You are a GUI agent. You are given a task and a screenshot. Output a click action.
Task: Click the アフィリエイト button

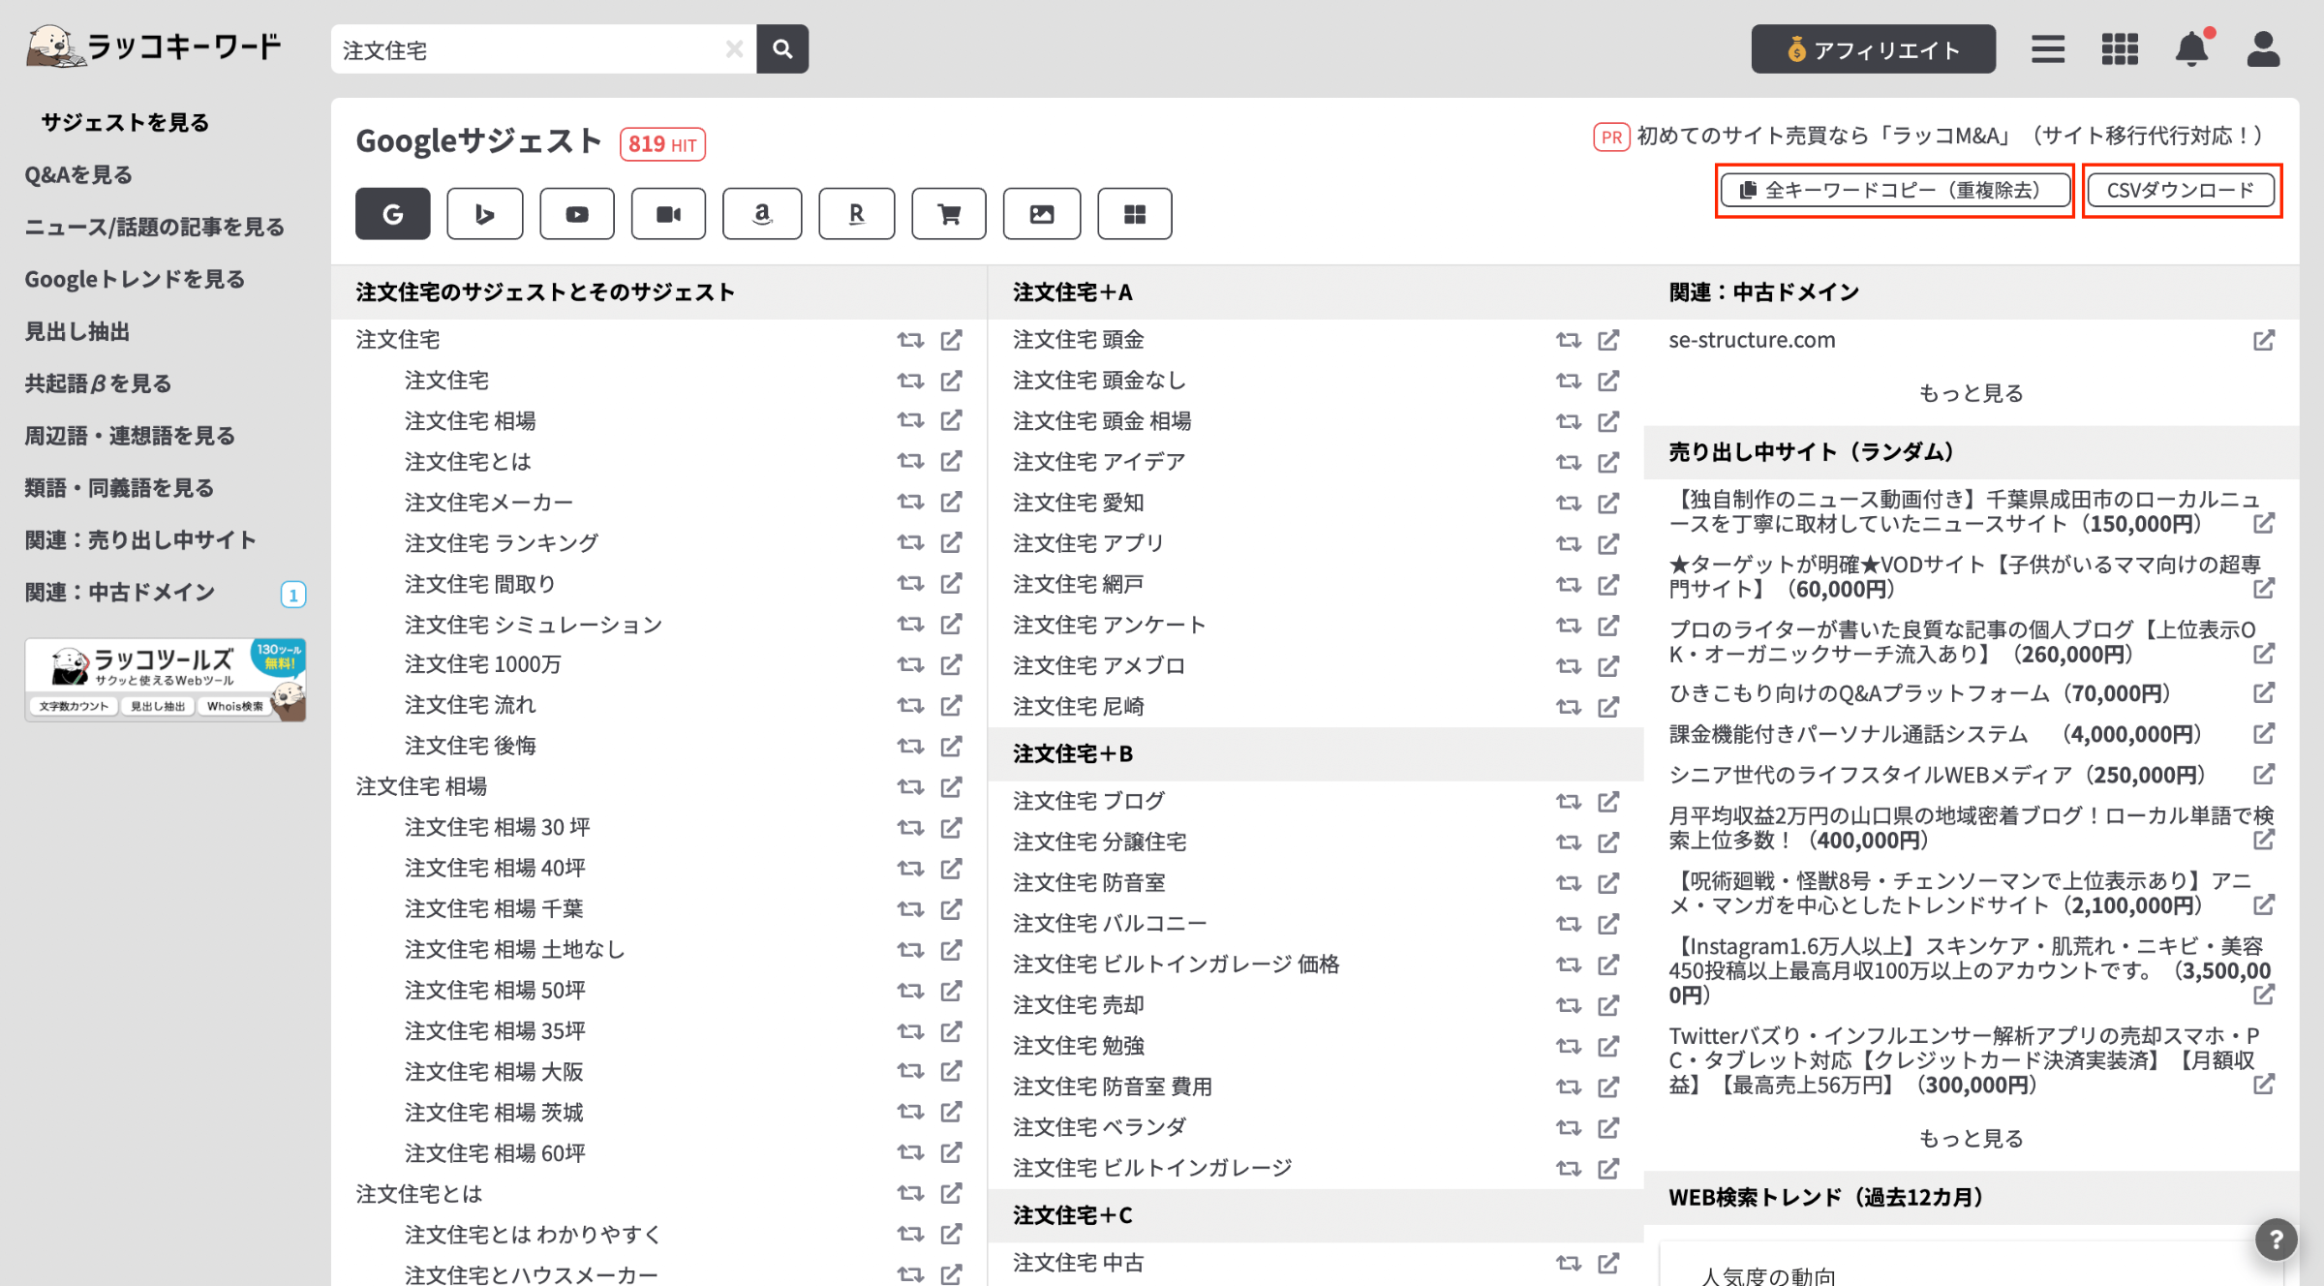(x=1873, y=49)
